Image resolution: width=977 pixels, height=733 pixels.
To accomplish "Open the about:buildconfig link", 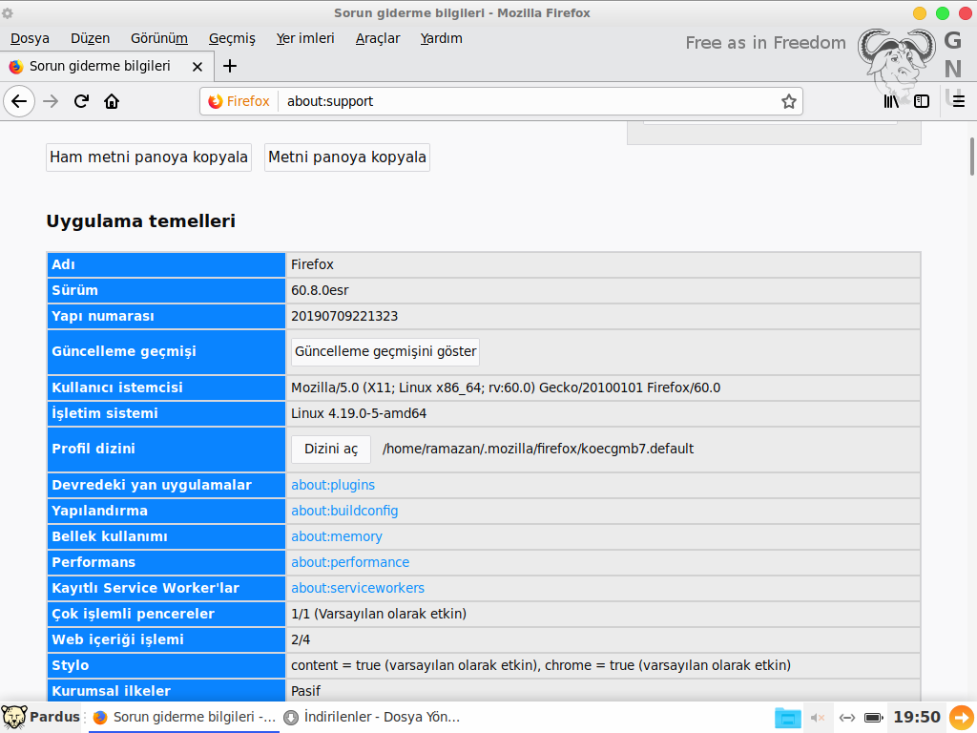I will [x=344, y=511].
